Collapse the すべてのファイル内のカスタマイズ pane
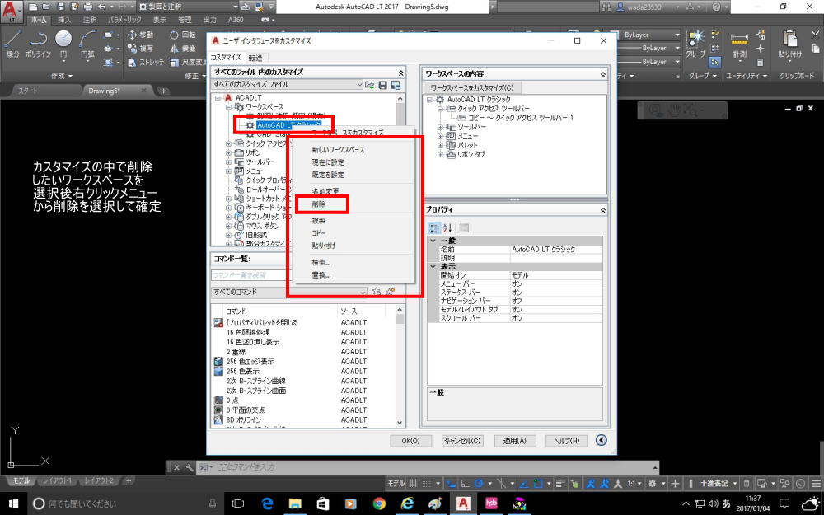 click(x=401, y=73)
